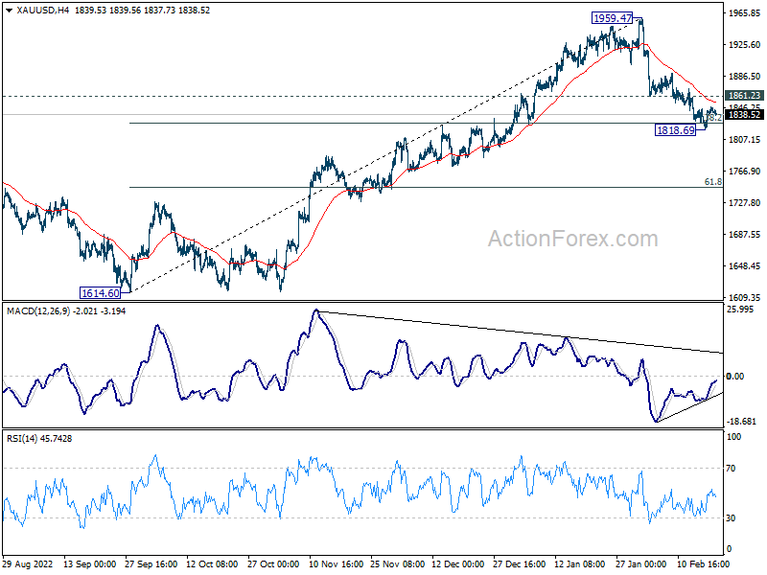
Task: Click the MACD scale value -18.681
Action: coord(741,421)
